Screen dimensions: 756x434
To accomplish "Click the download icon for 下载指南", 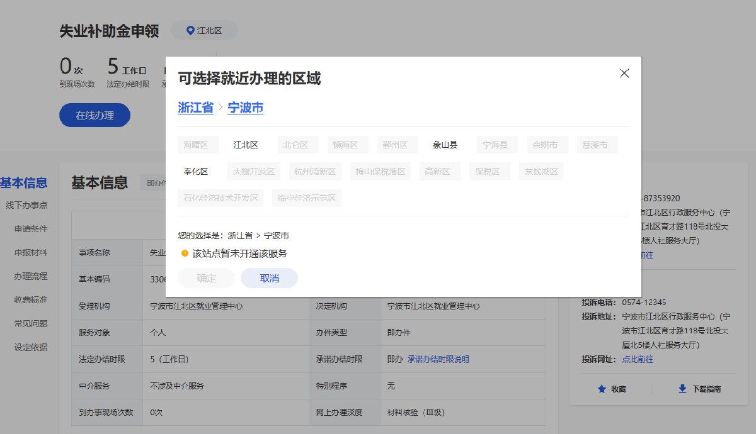I will 682,389.
